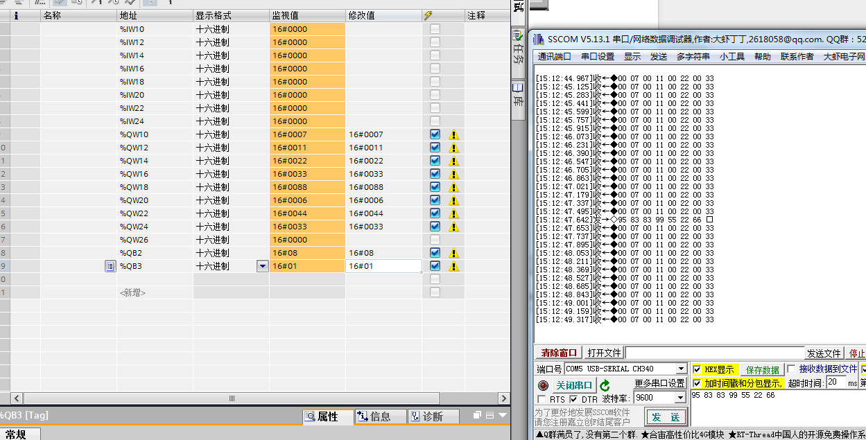Click the green refresh ports icon in SSCOM
Viewport: 866px width, 440px height.
[x=605, y=385]
